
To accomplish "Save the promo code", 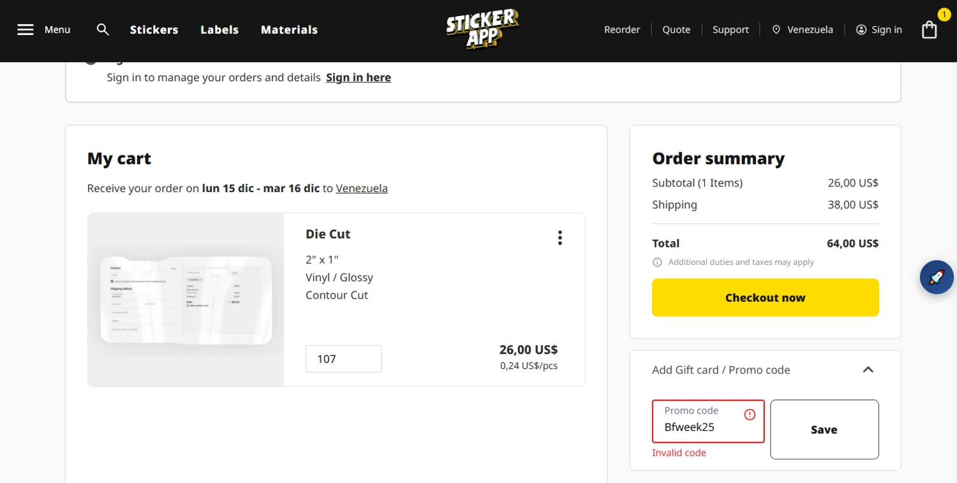I will click(824, 429).
